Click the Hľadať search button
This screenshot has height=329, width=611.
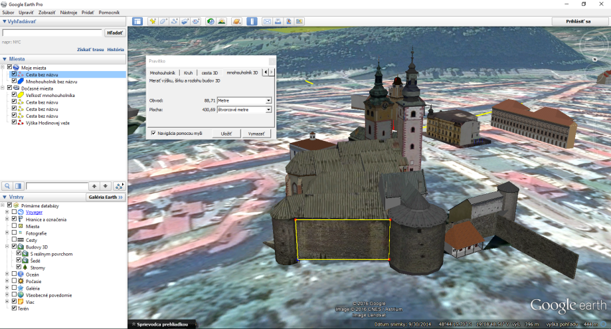click(114, 32)
